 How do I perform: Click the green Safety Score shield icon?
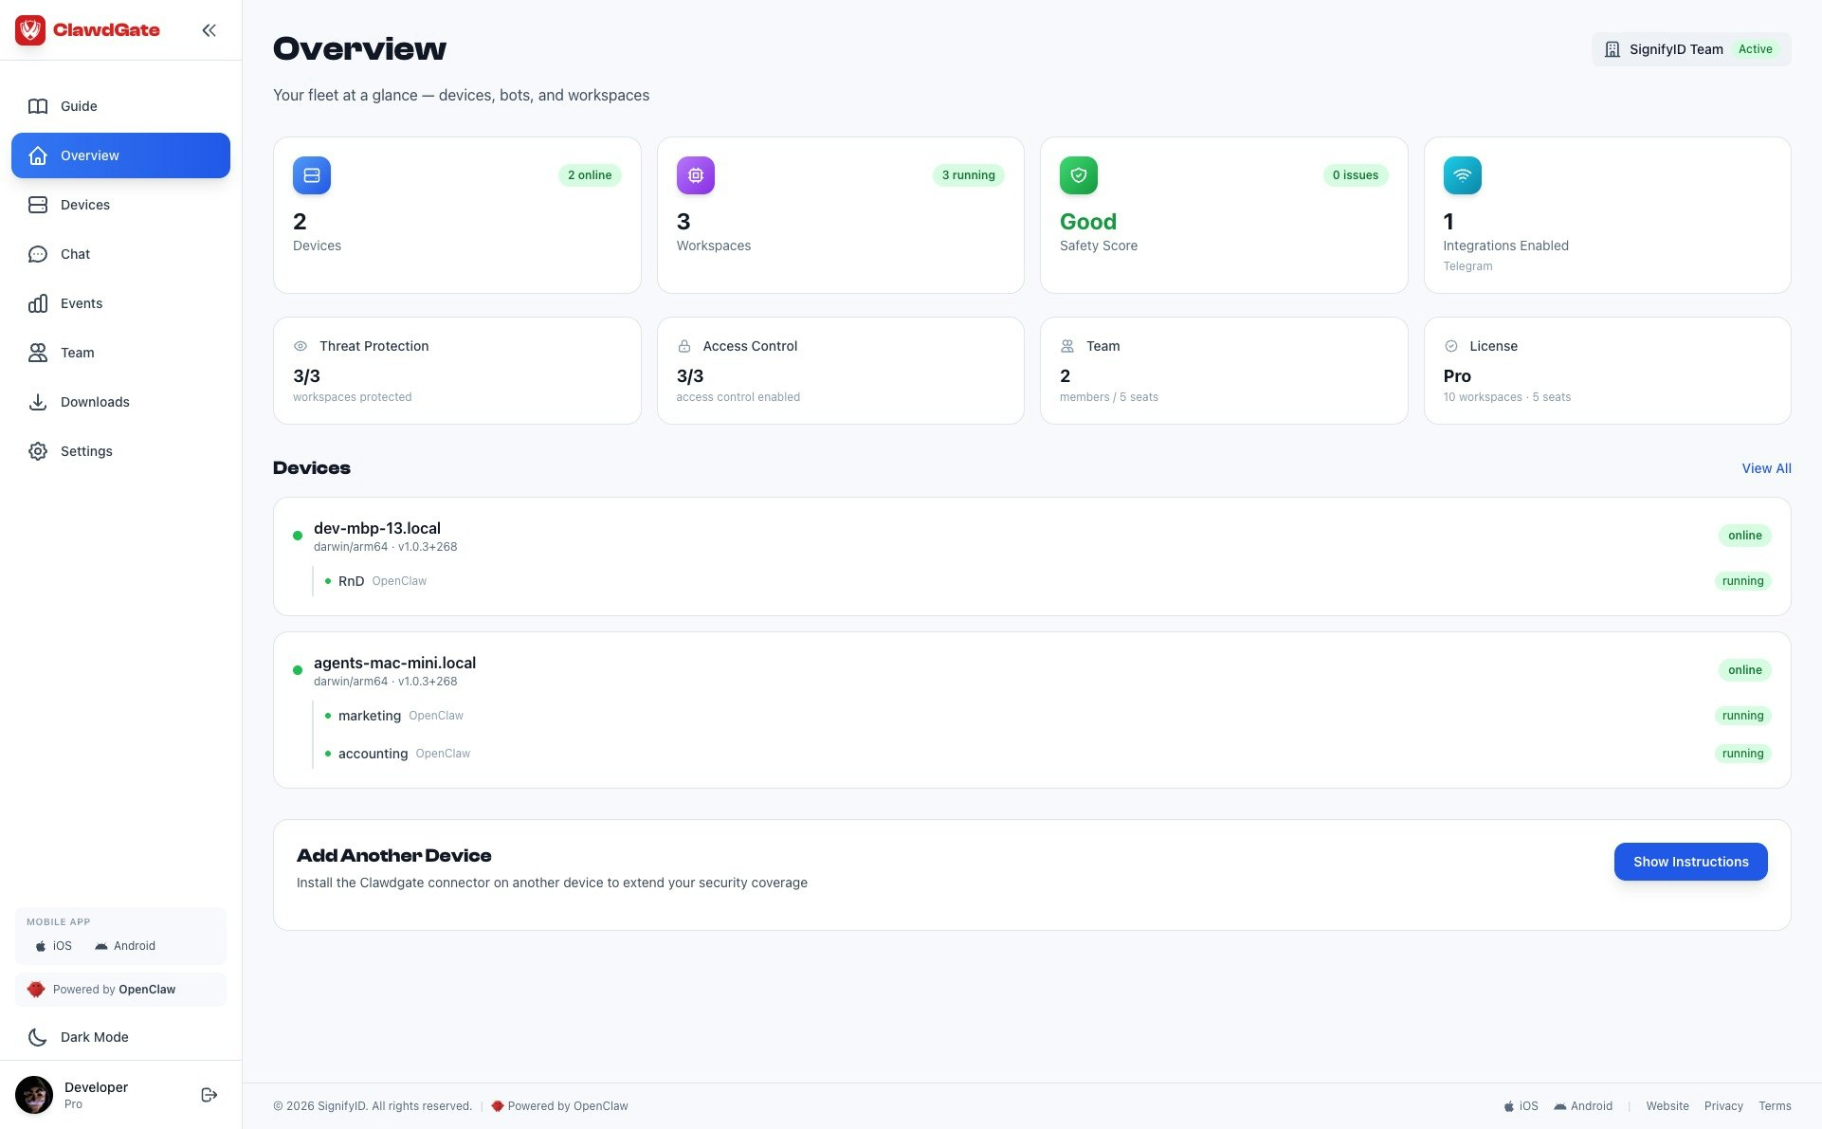(1078, 175)
